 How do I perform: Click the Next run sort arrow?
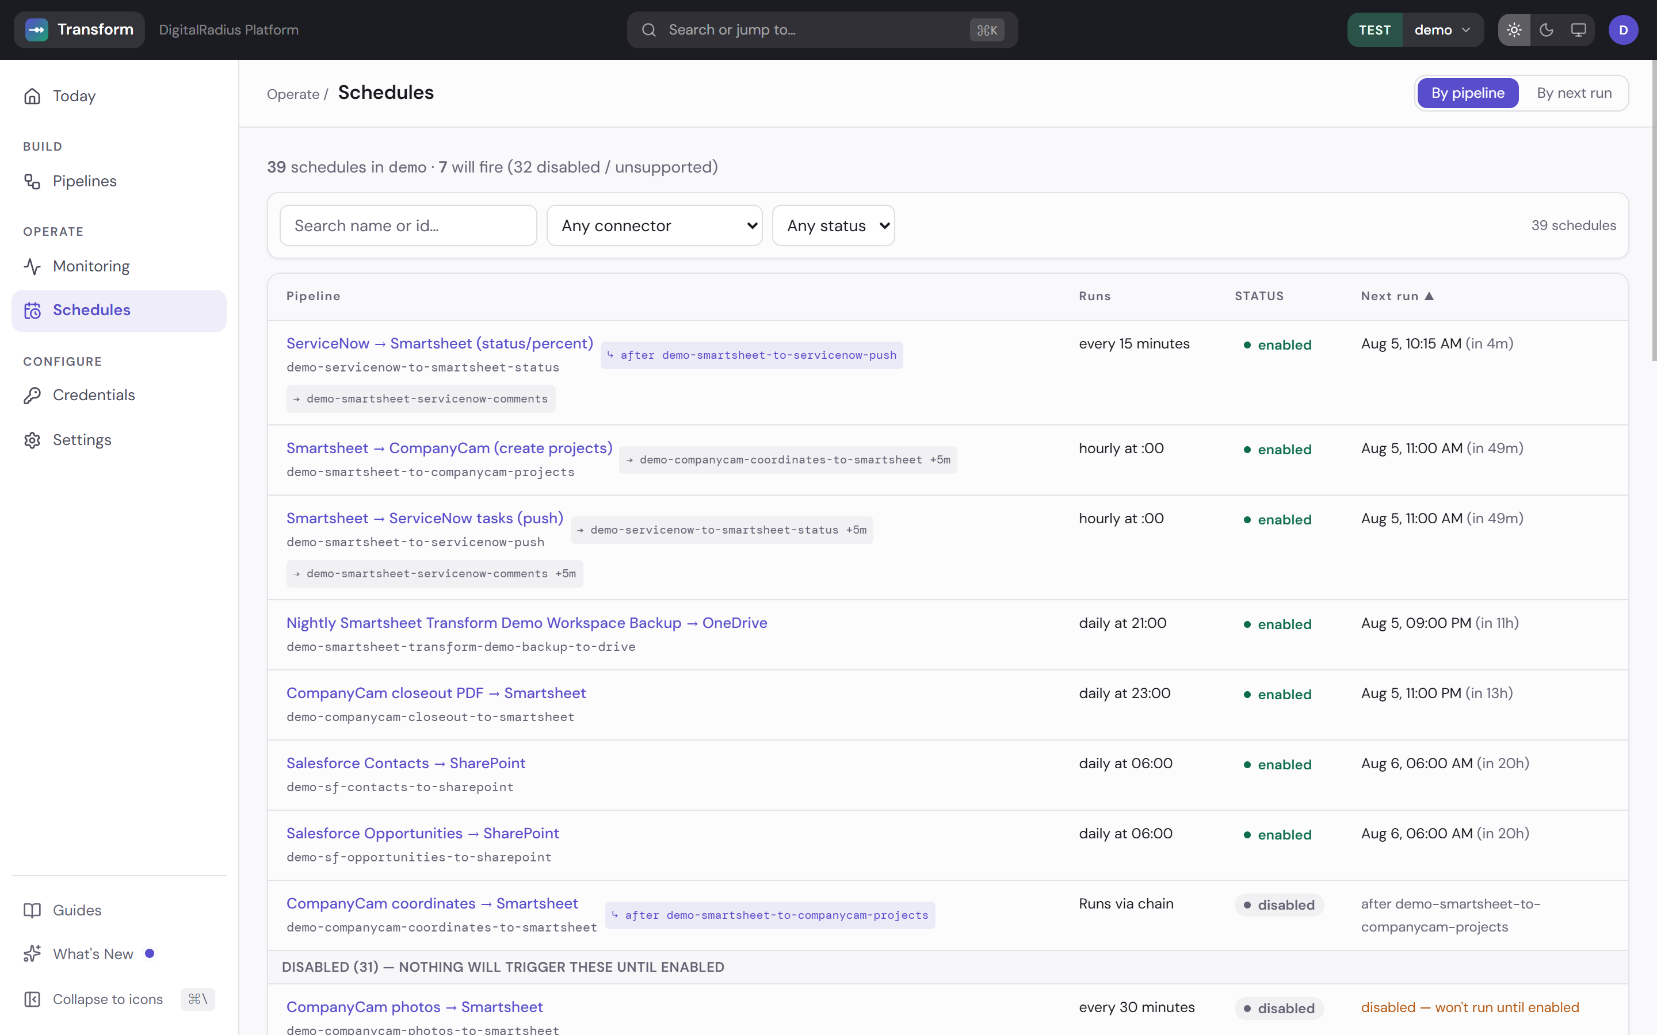point(1429,296)
